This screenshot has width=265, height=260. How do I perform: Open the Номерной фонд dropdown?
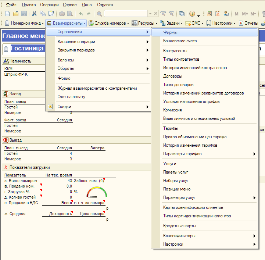25,23
